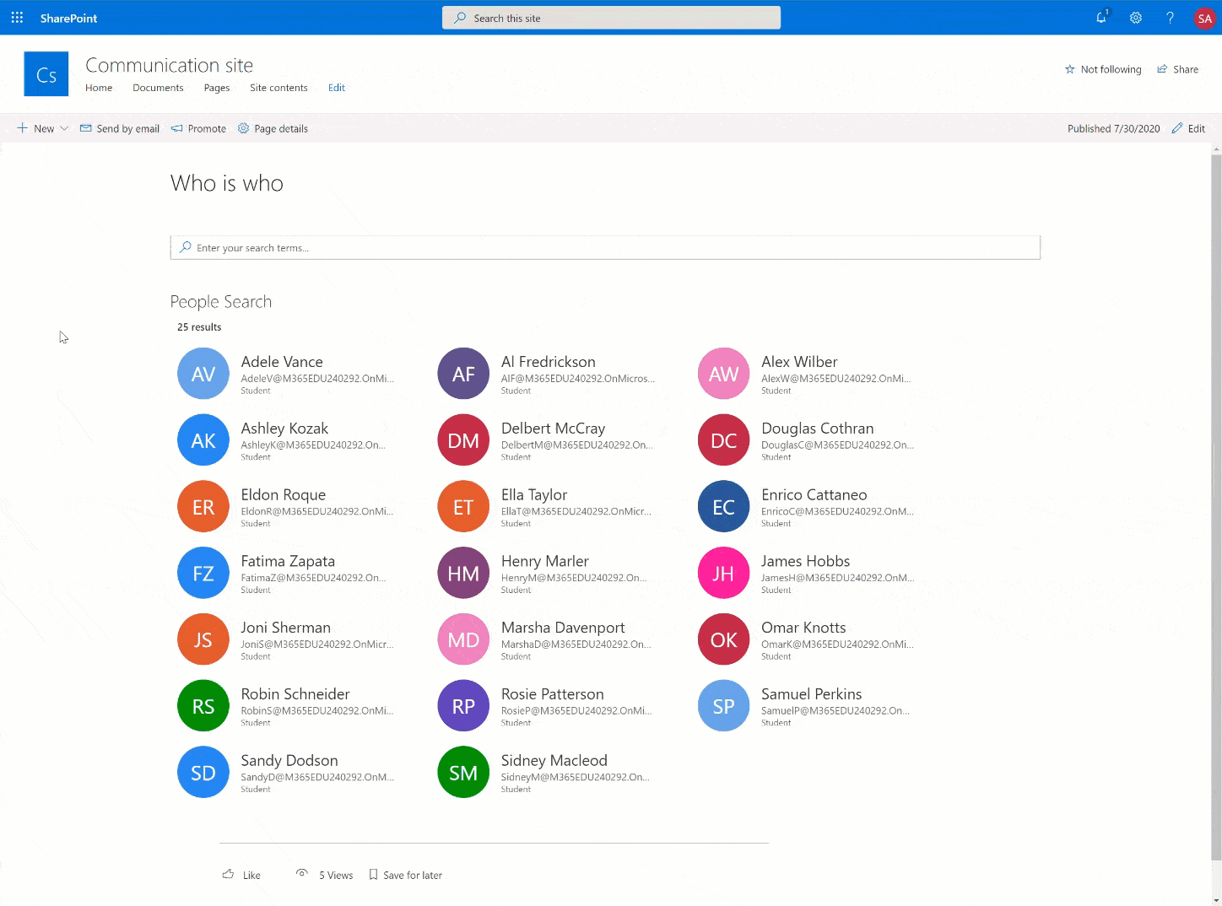Select the name Douglas Cothran
The image size is (1222, 906).
pos(818,429)
